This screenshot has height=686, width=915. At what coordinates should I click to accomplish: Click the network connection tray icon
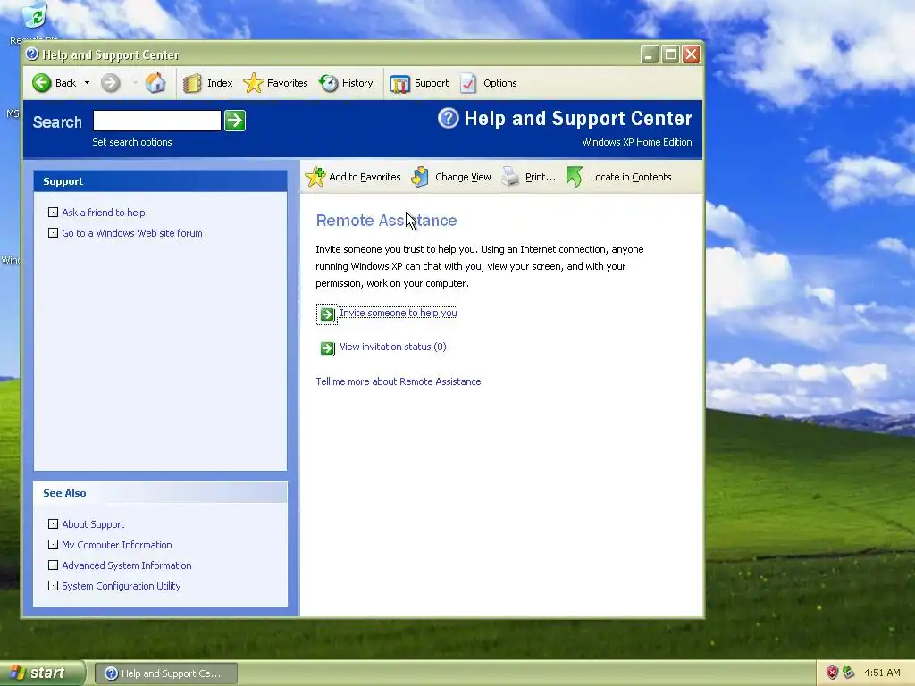(849, 673)
